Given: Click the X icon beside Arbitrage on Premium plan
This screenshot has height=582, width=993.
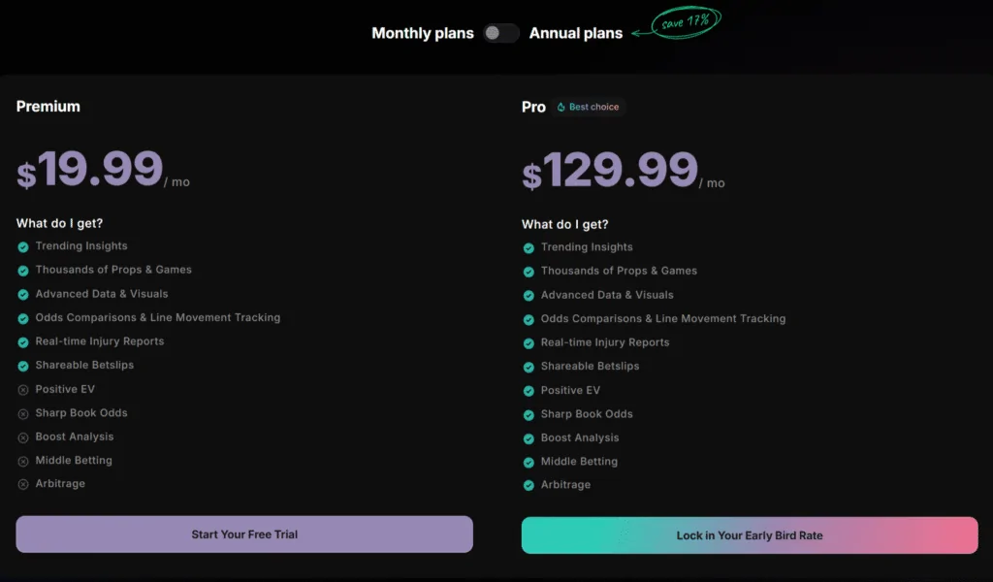Looking at the screenshot, I should tap(22, 483).
